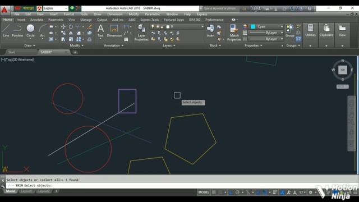The image size is (359, 202).
Task: Expand the Modify panel
Action: click(x=76, y=45)
